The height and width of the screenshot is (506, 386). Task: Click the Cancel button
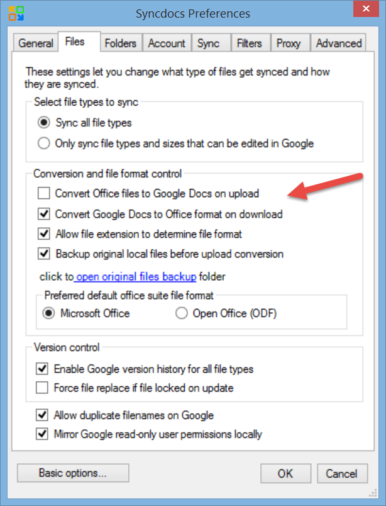[342, 473]
